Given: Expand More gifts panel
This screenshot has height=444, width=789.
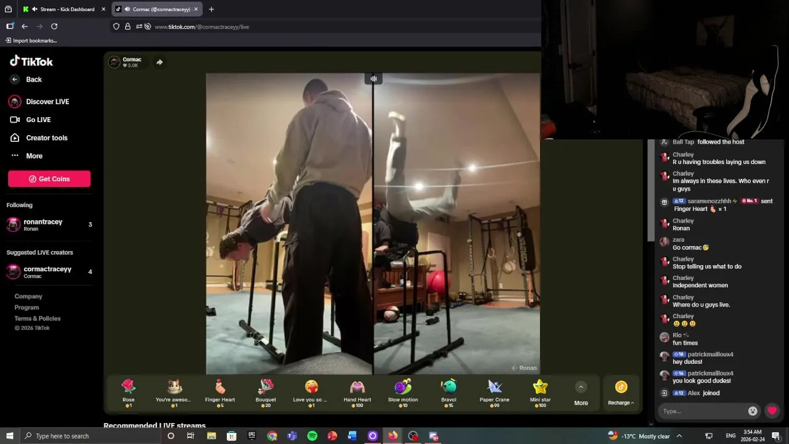Looking at the screenshot, I should click(x=581, y=393).
